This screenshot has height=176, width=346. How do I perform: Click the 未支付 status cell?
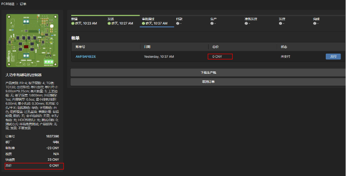tap(285, 57)
